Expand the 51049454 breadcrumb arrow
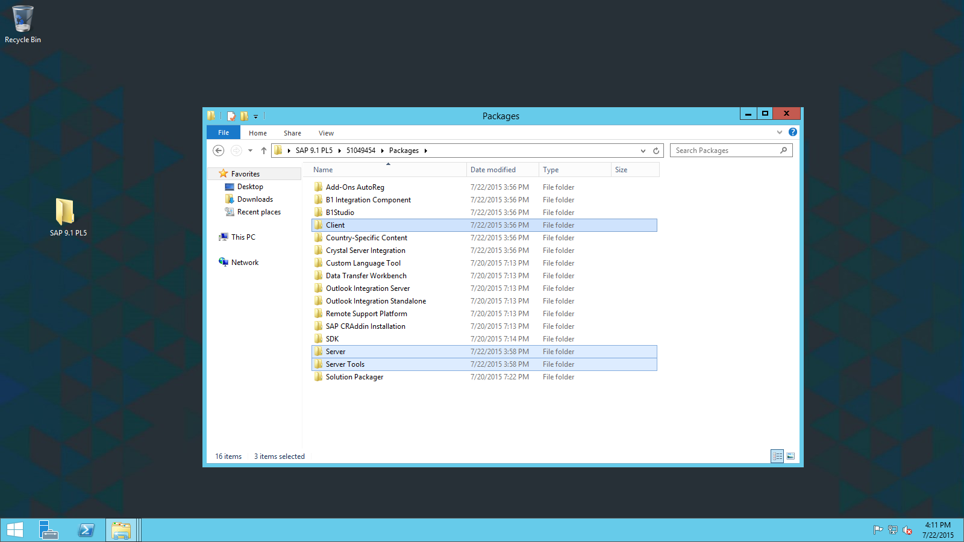This screenshot has width=964, height=542. pyautogui.click(x=382, y=151)
